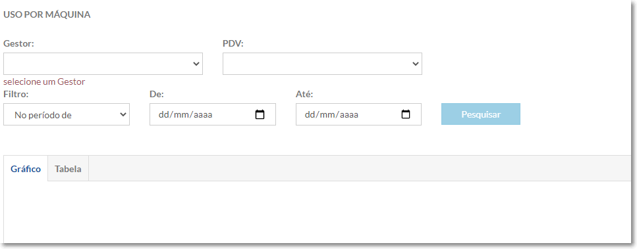Select the year segment aaaa in De field
This screenshot has width=637, height=249.
coord(202,115)
